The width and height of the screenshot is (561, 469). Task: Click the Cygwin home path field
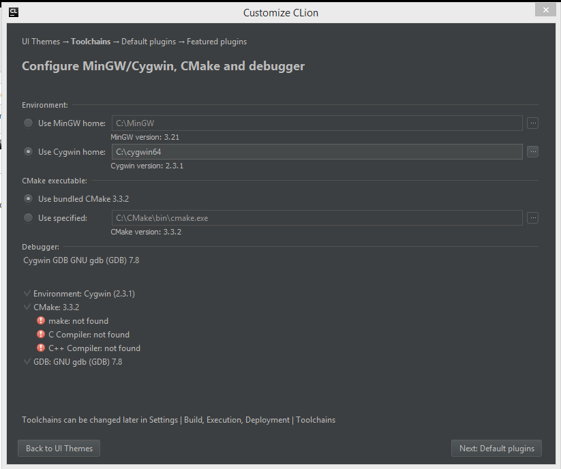317,152
